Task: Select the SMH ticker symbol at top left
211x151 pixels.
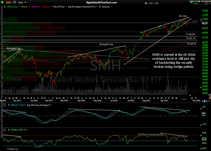Action: click(8, 2)
